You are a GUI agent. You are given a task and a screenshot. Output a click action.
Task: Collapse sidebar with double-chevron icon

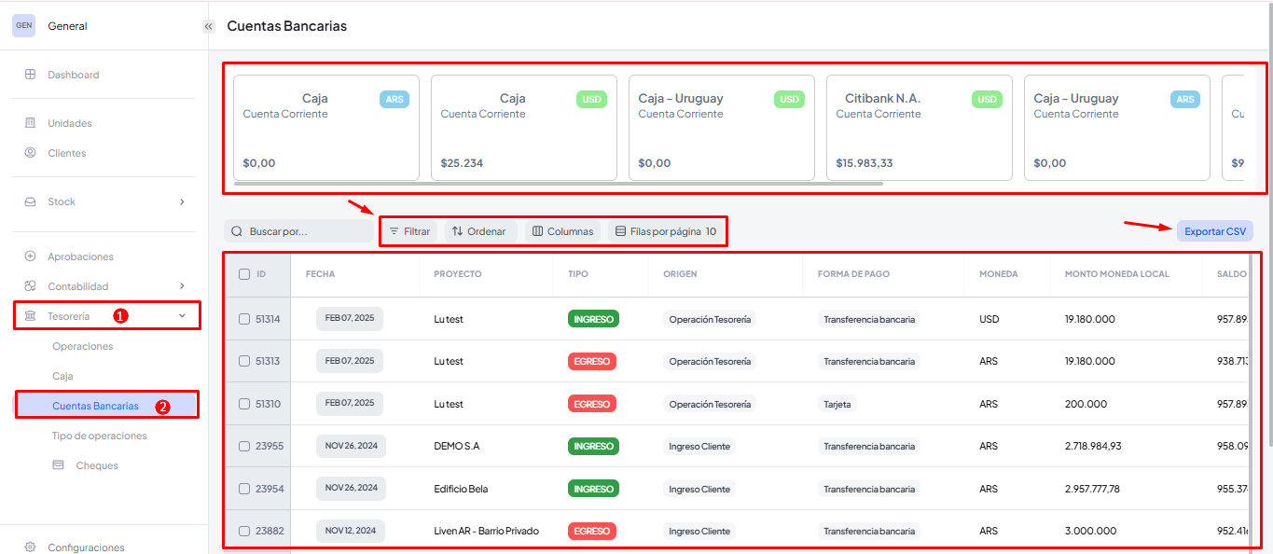tap(209, 27)
